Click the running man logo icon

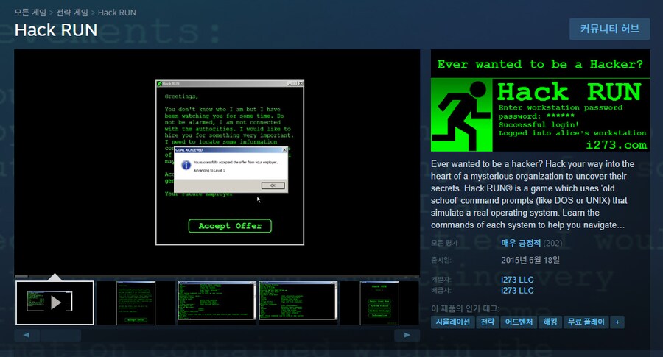point(462,116)
